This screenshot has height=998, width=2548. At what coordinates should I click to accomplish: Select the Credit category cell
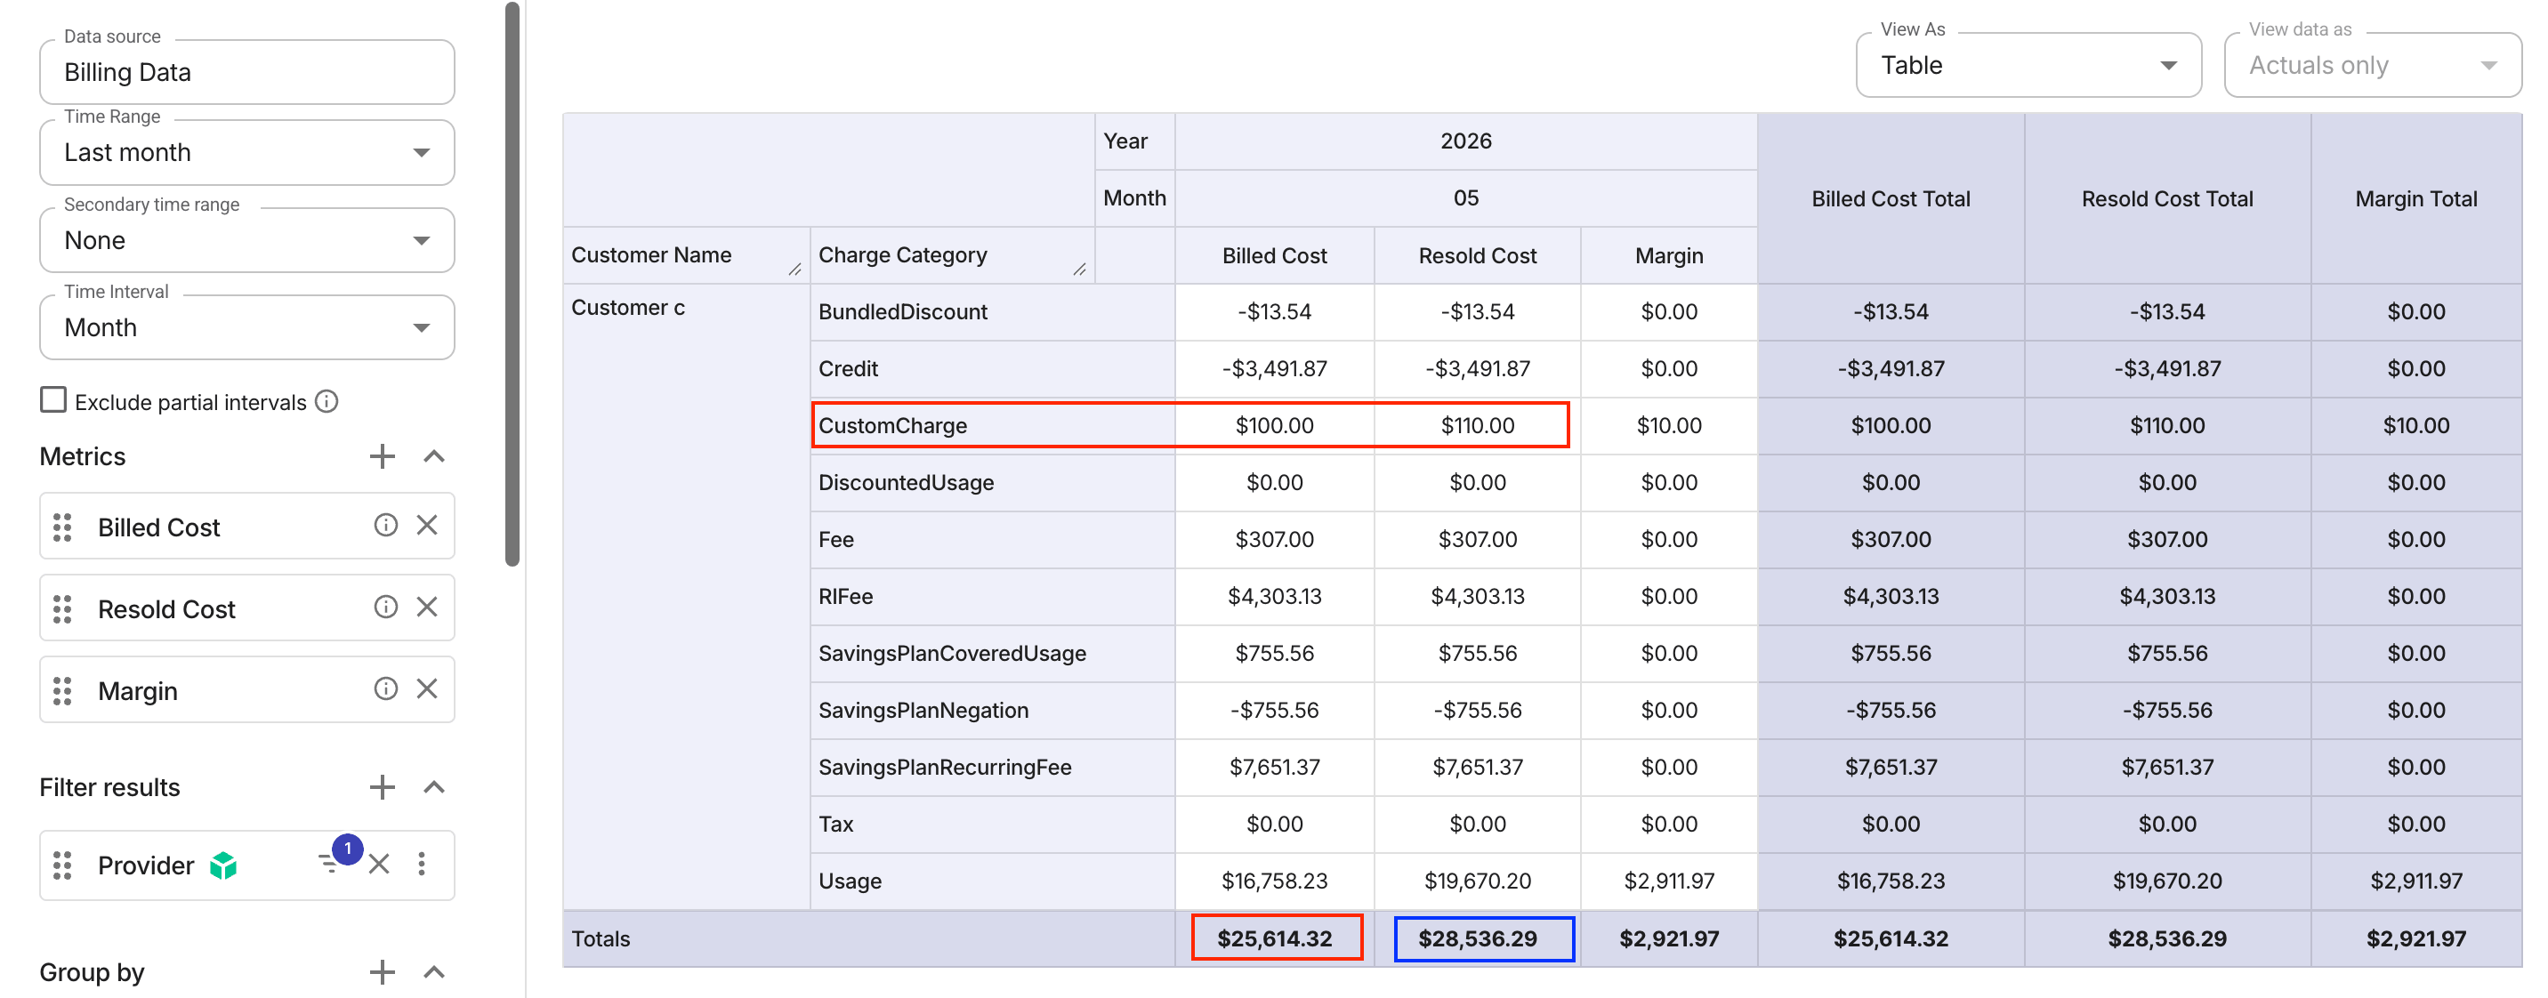click(993, 369)
